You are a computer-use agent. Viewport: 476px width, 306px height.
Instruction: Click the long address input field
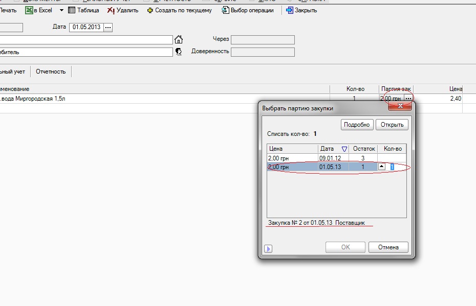click(86, 40)
